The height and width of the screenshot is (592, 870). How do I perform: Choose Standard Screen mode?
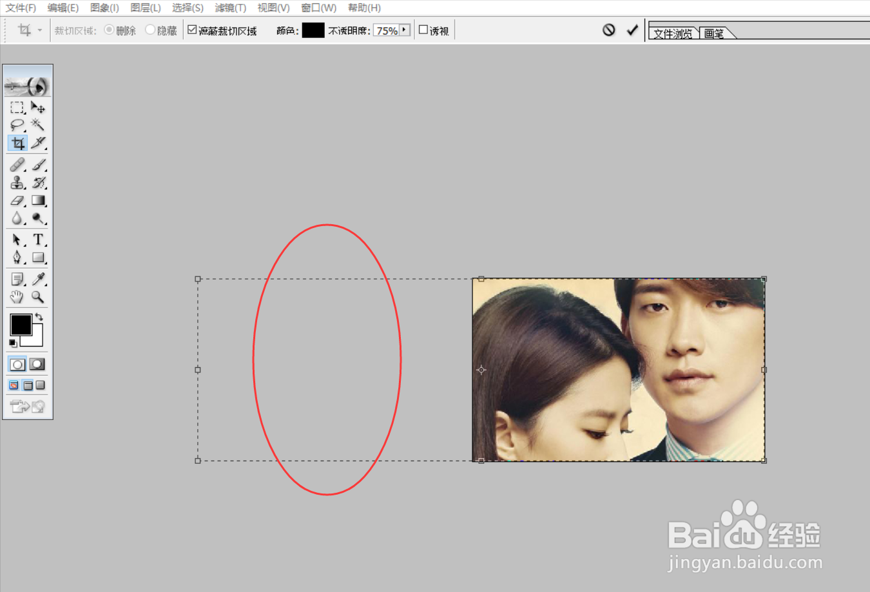14,385
